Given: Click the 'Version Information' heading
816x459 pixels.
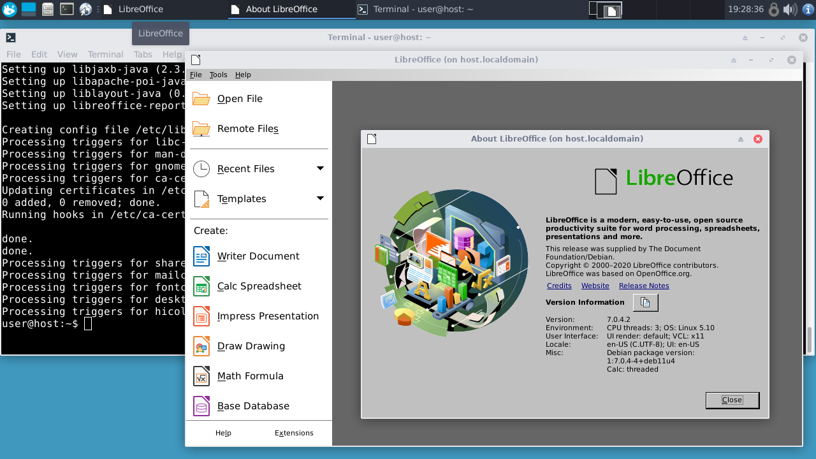Looking at the screenshot, I should click(585, 302).
